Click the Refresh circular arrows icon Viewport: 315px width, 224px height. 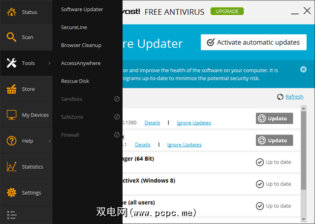pos(280,97)
